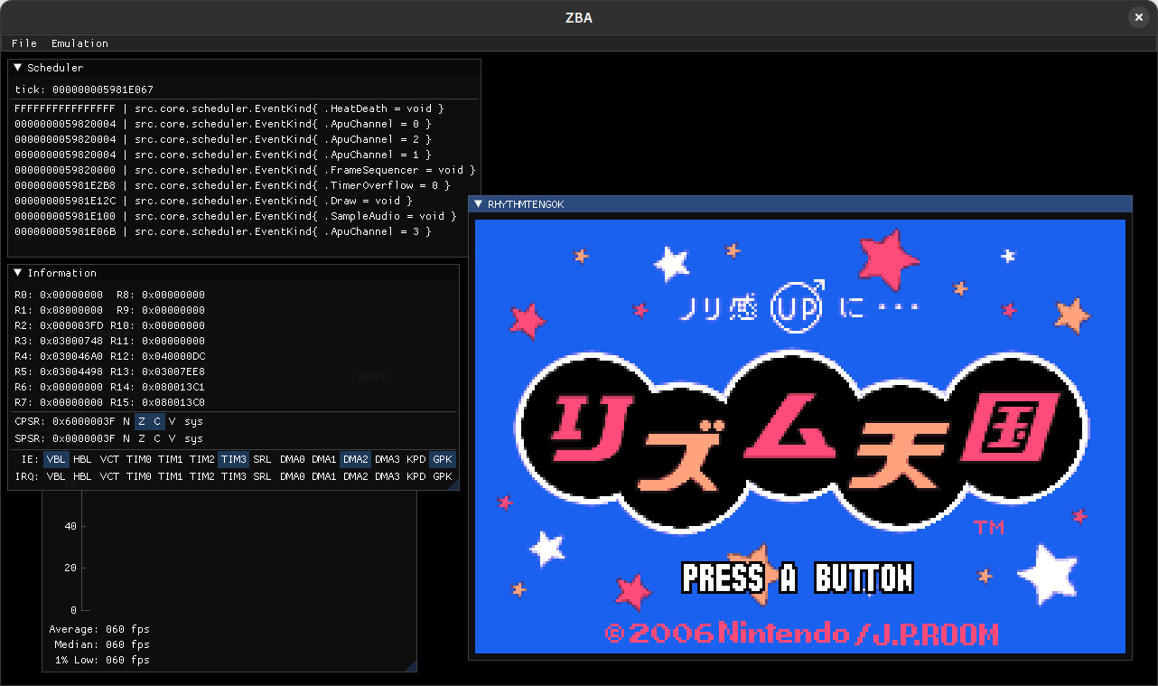Click the GPK interrupt badge in IE row
The image size is (1158, 686).
pos(442,459)
